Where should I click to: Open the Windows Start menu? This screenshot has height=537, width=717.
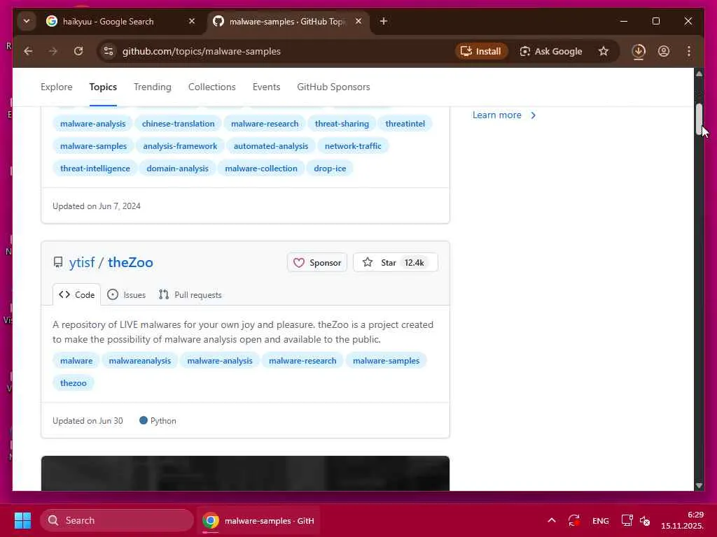coord(22,520)
